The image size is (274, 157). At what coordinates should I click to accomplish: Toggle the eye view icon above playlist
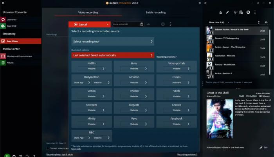click(266, 22)
